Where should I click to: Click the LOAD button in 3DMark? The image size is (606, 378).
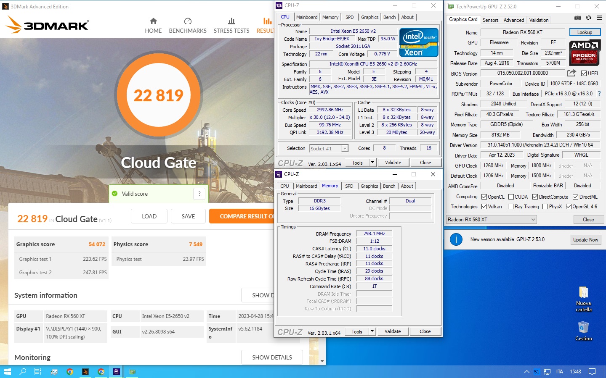point(149,216)
